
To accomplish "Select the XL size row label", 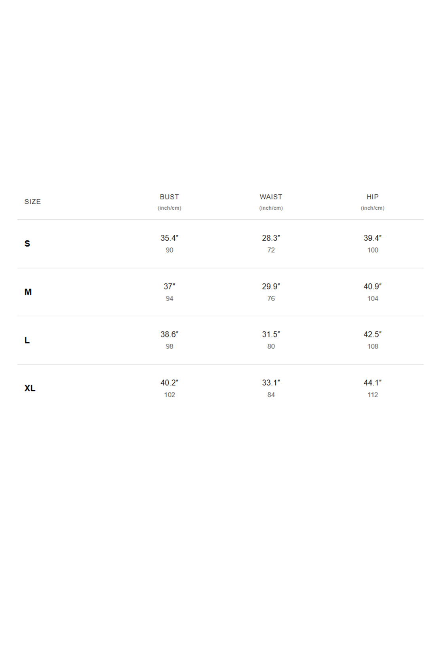I will tap(30, 388).
